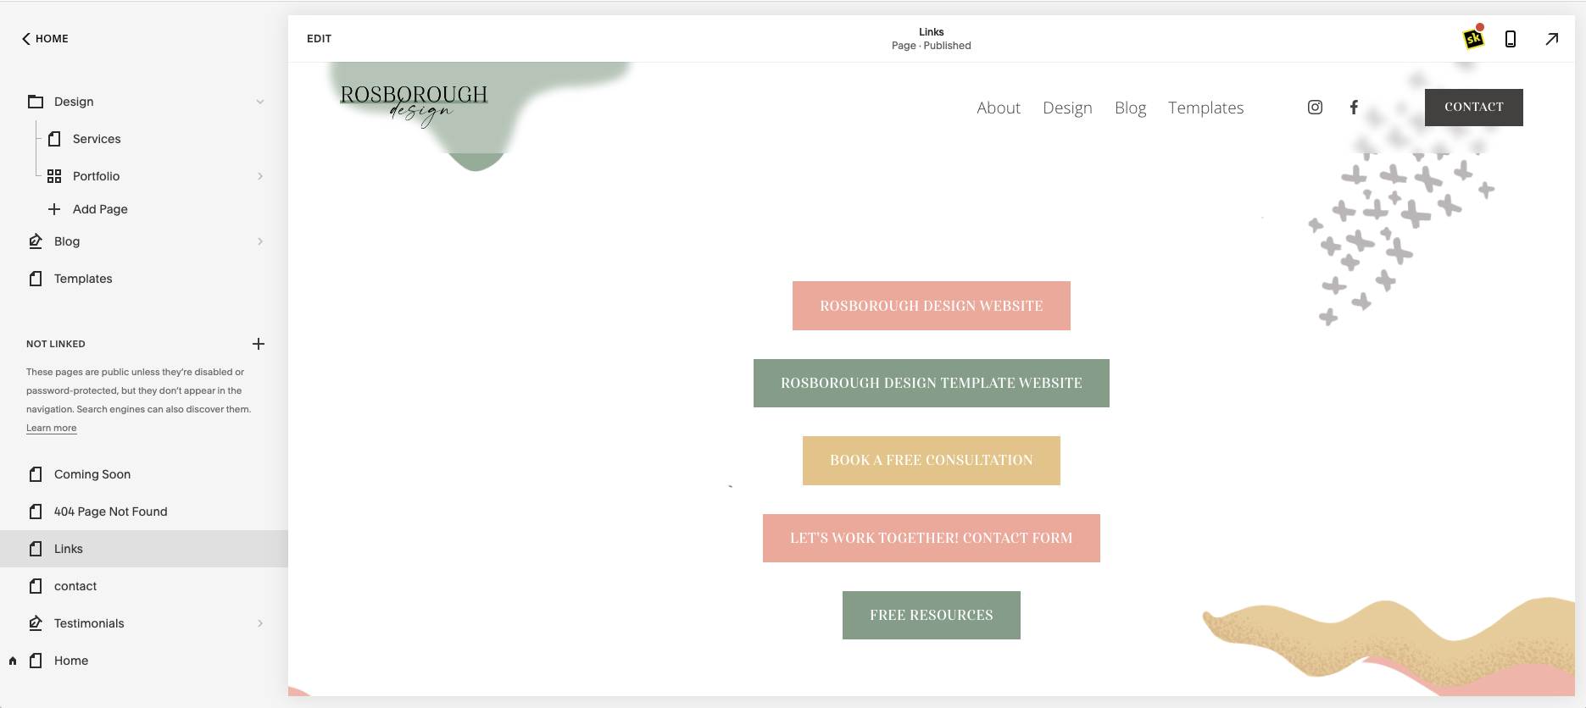Click the Rosborough Design logo

[414, 105]
